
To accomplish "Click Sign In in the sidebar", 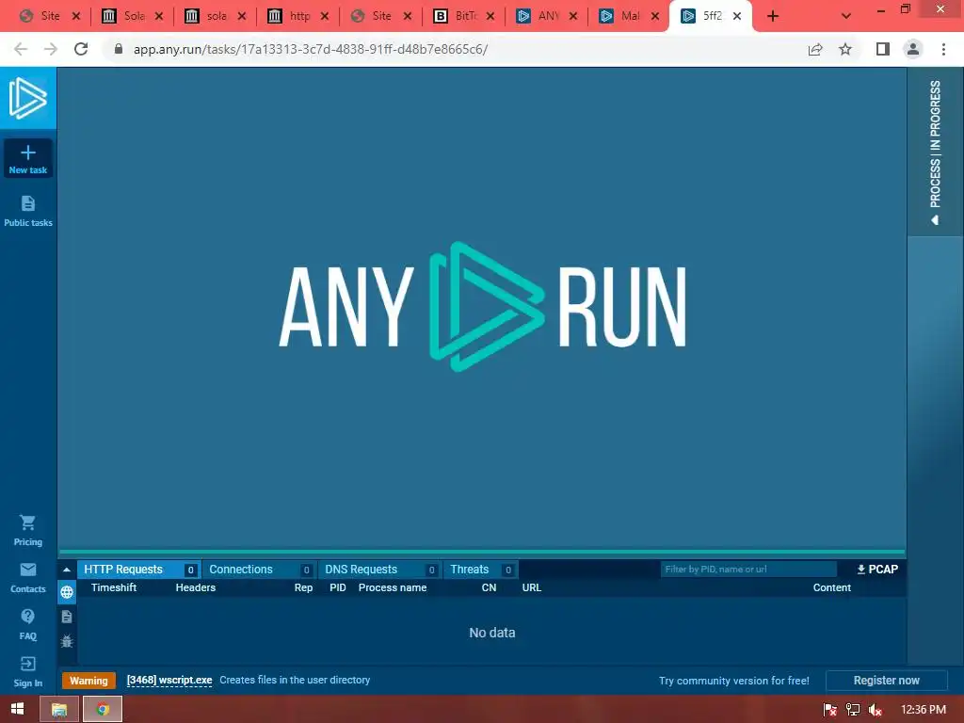I will click(27, 672).
